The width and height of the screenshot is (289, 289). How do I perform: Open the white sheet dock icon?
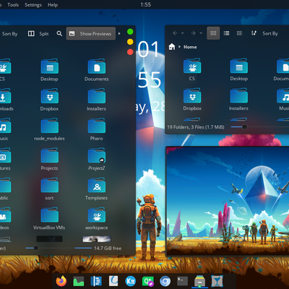(x=113, y=281)
